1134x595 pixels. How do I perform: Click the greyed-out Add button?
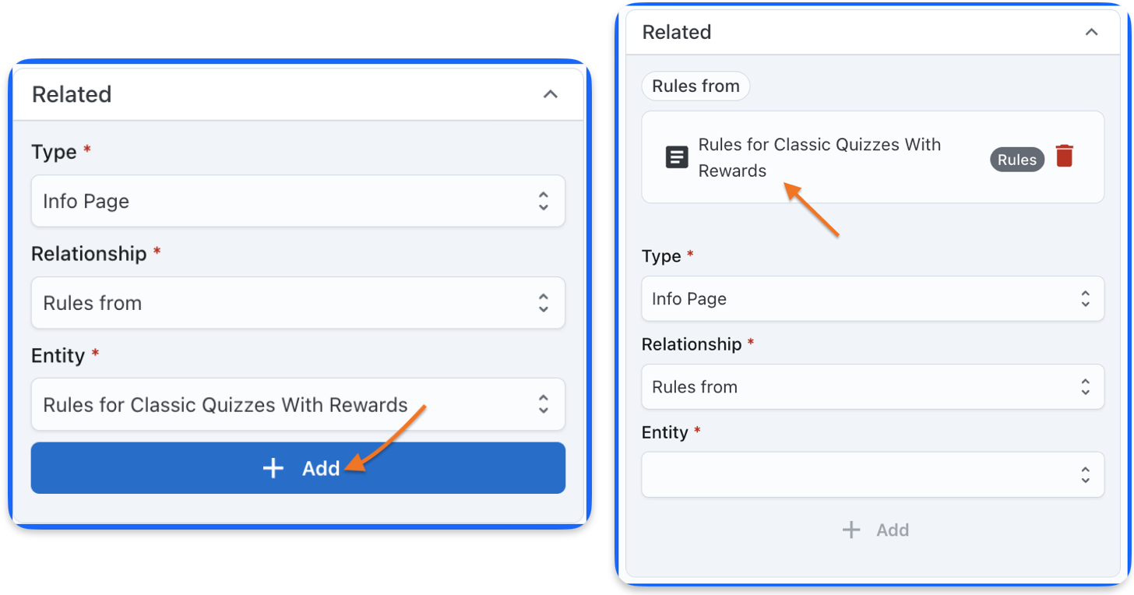coord(875,530)
